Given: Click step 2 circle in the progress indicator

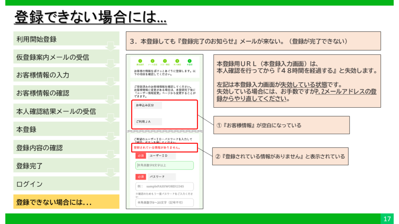Looking at the screenshot, I should (152, 61).
